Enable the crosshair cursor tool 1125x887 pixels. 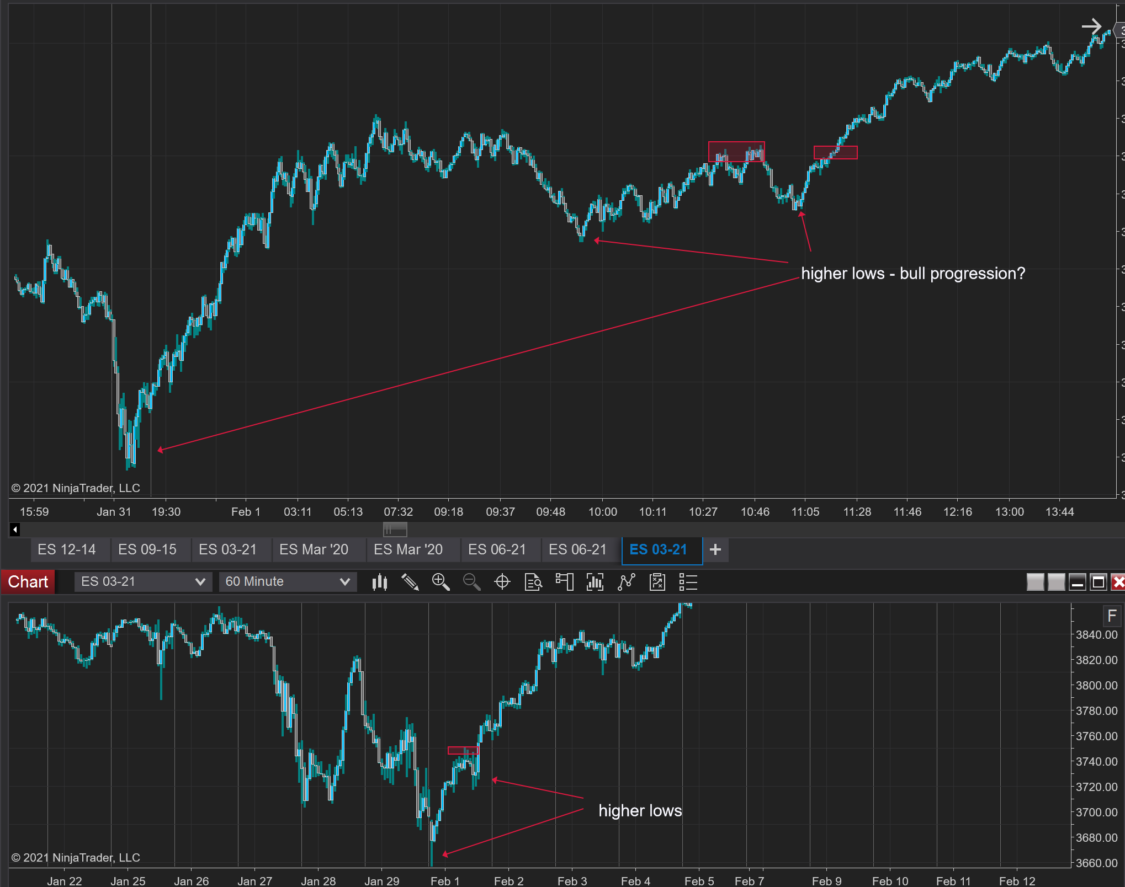coord(502,582)
